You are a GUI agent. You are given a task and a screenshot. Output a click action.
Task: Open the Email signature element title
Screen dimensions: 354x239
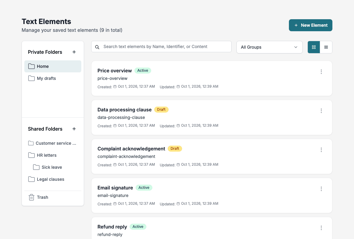pos(115,188)
